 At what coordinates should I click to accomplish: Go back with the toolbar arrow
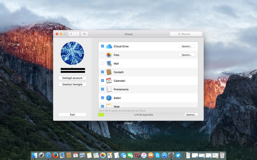[71, 34]
